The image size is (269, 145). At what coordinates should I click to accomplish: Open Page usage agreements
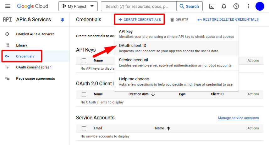pos(36,78)
